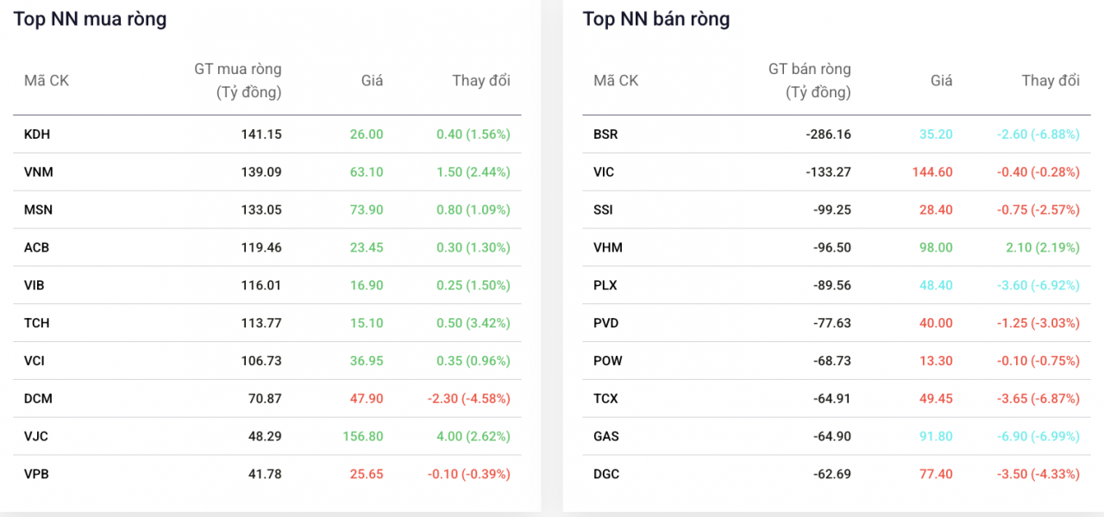Sort by the GT mua ròng column header

[237, 79]
